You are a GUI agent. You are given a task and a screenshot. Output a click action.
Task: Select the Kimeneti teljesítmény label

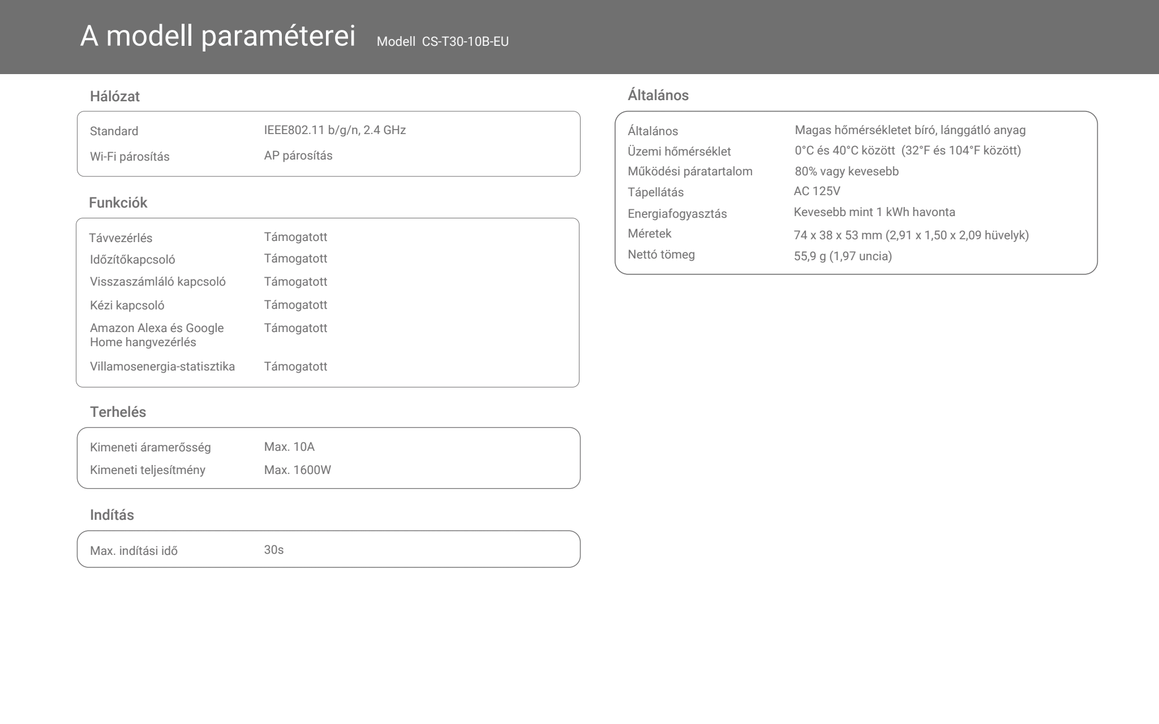coord(148,470)
